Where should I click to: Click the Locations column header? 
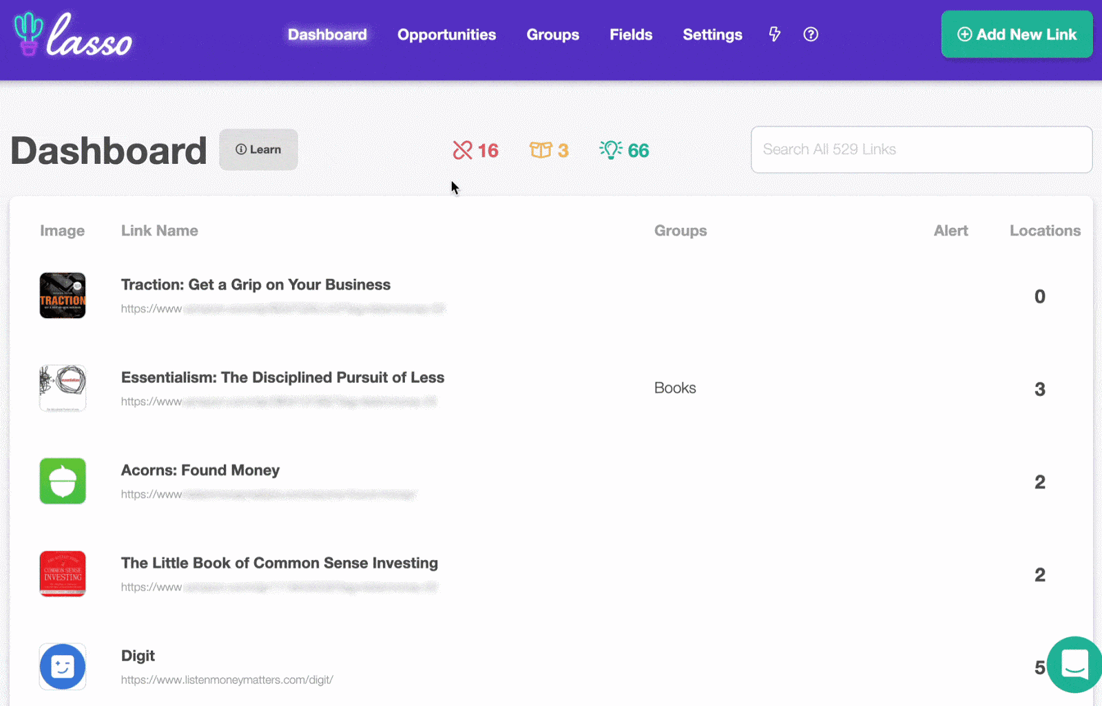click(1045, 231)
